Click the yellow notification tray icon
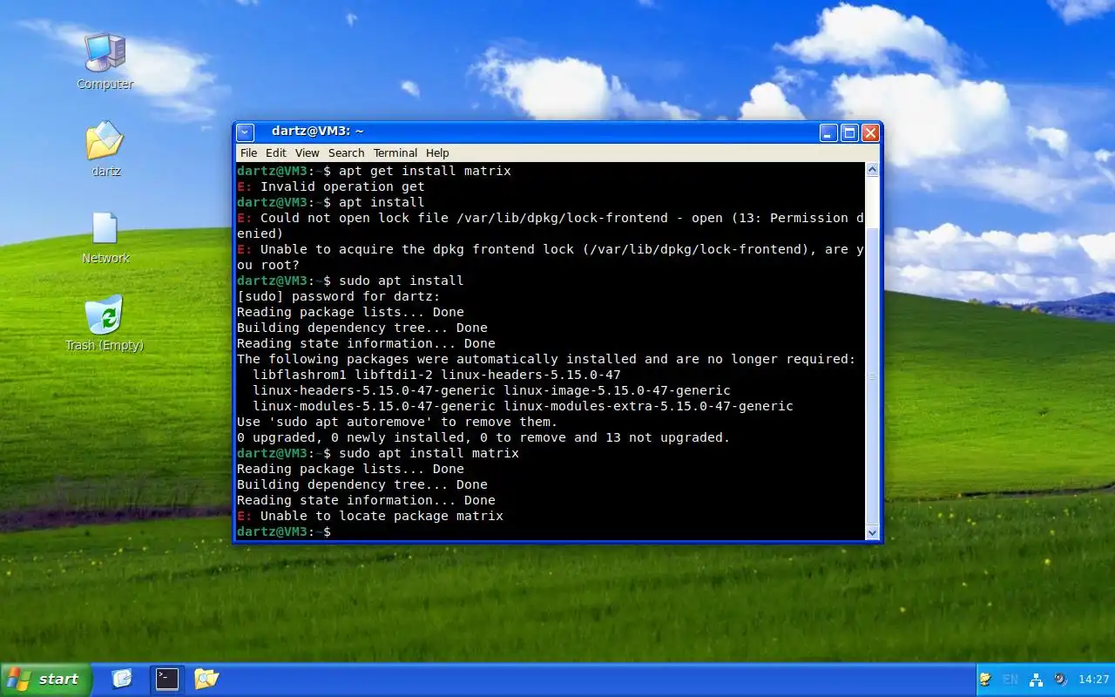Image resolution: width=1115 pixels, height=697 pixels. (x=985, y=680)
